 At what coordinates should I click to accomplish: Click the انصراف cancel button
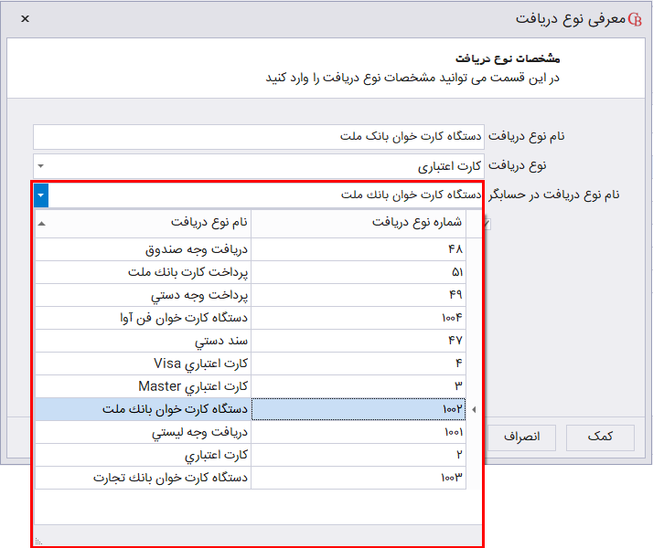coord(521,437)
